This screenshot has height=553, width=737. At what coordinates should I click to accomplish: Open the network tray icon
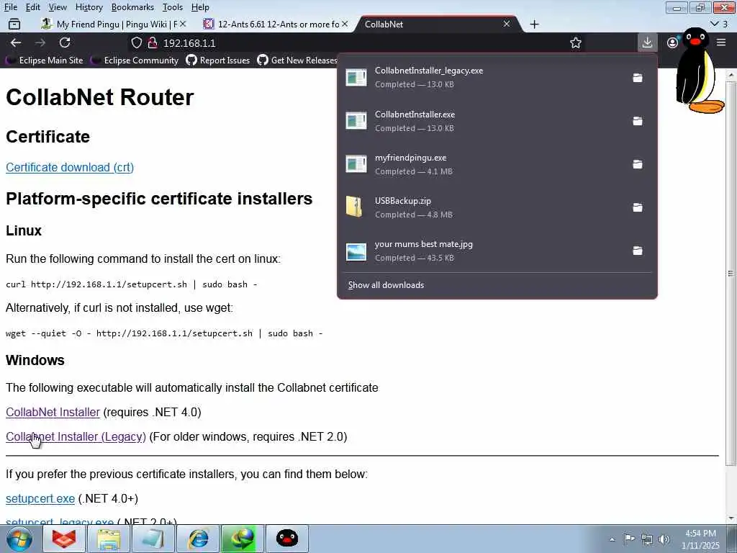click(x=647, y=539)
